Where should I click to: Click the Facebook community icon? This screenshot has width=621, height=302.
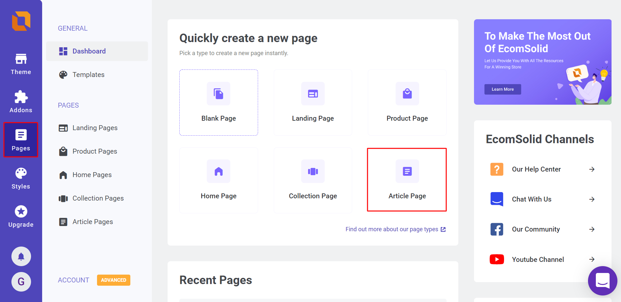click(x=497, y=229)
